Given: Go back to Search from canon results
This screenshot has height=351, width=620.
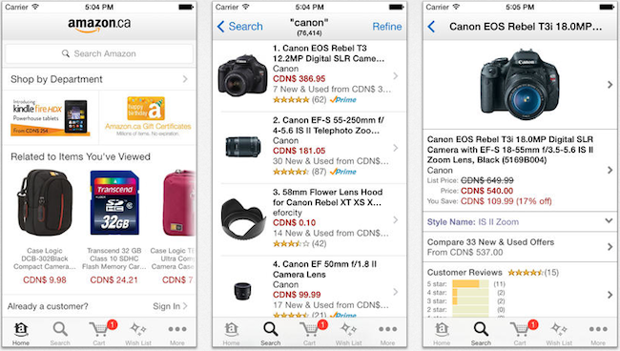Looking at the screenshot, I should [x=240, y=27].
